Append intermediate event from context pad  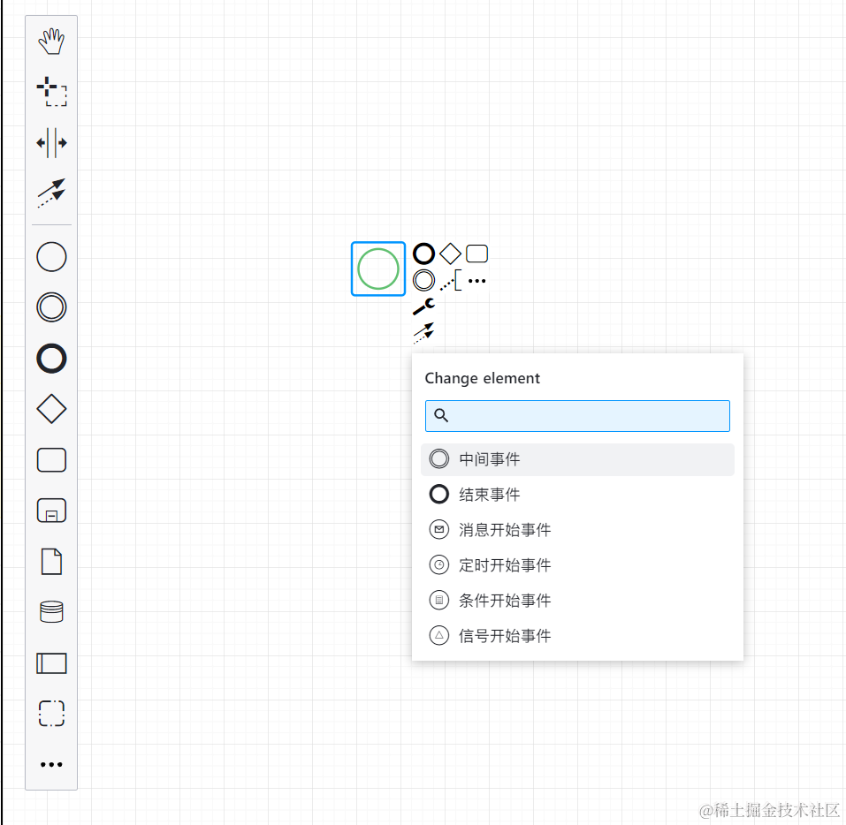(423, 280)
